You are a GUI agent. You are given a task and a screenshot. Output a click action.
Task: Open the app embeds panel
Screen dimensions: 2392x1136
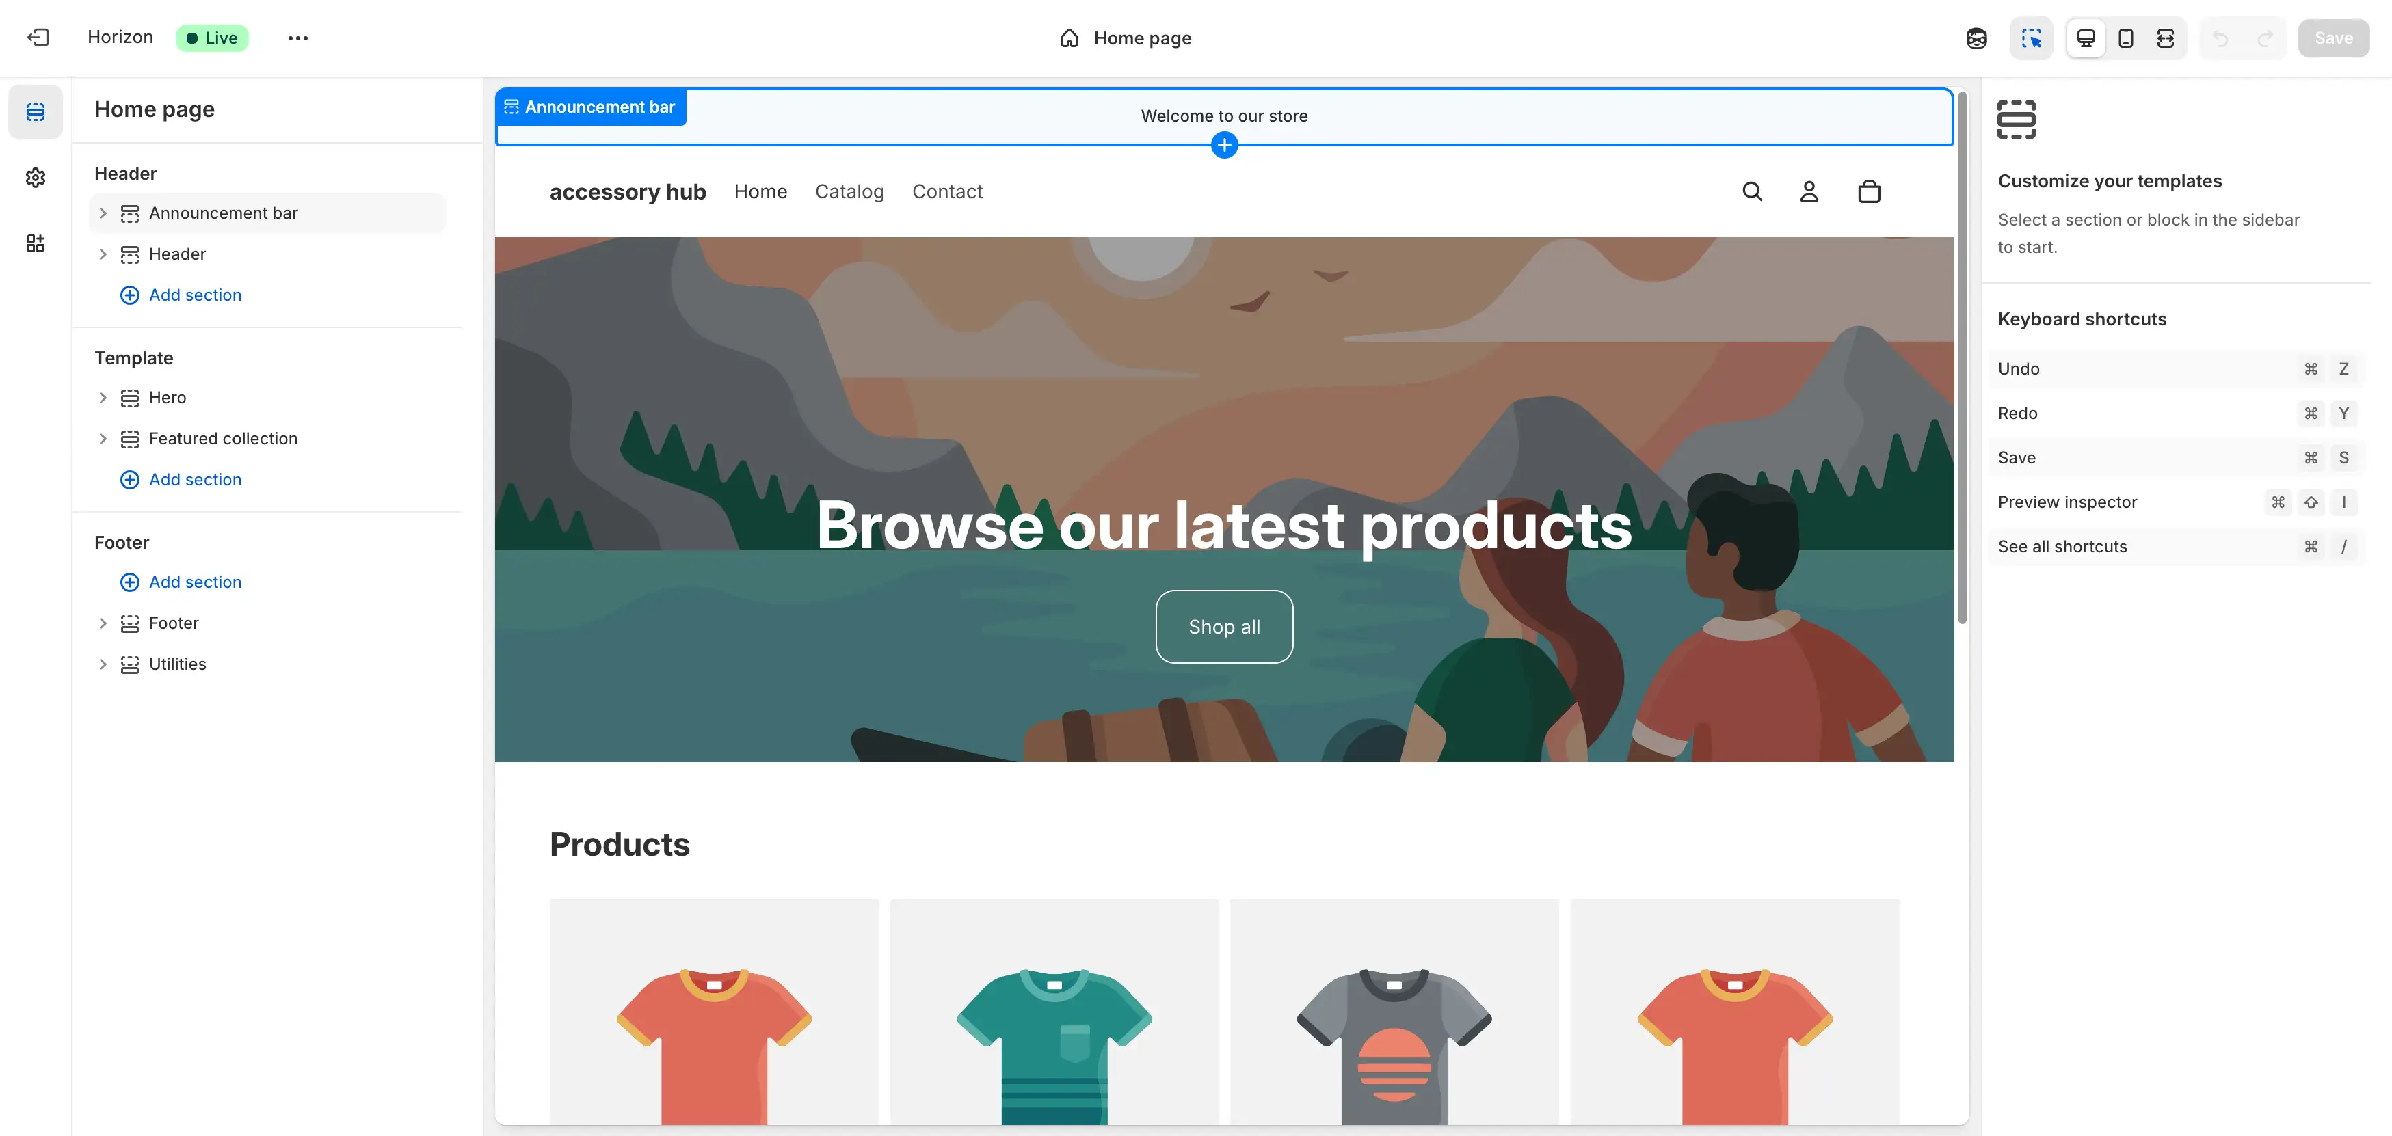(34, 243)
